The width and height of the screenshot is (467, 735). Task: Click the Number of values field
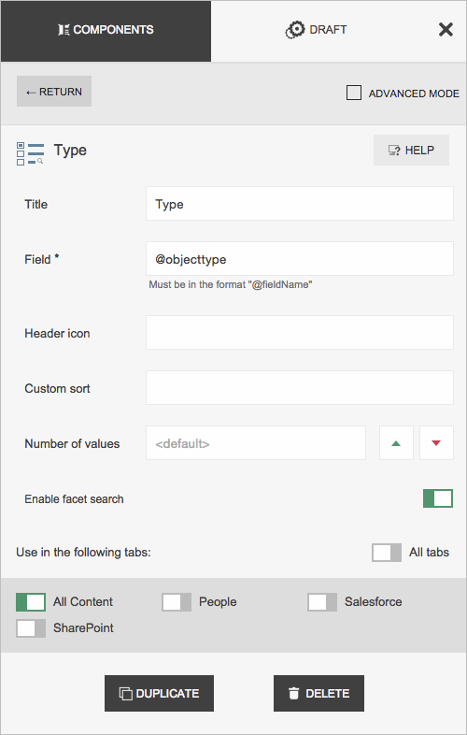point(256,443)
